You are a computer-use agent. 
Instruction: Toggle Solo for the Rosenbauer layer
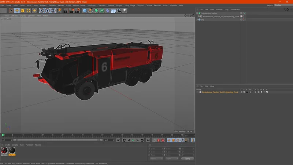pos(241,92)
